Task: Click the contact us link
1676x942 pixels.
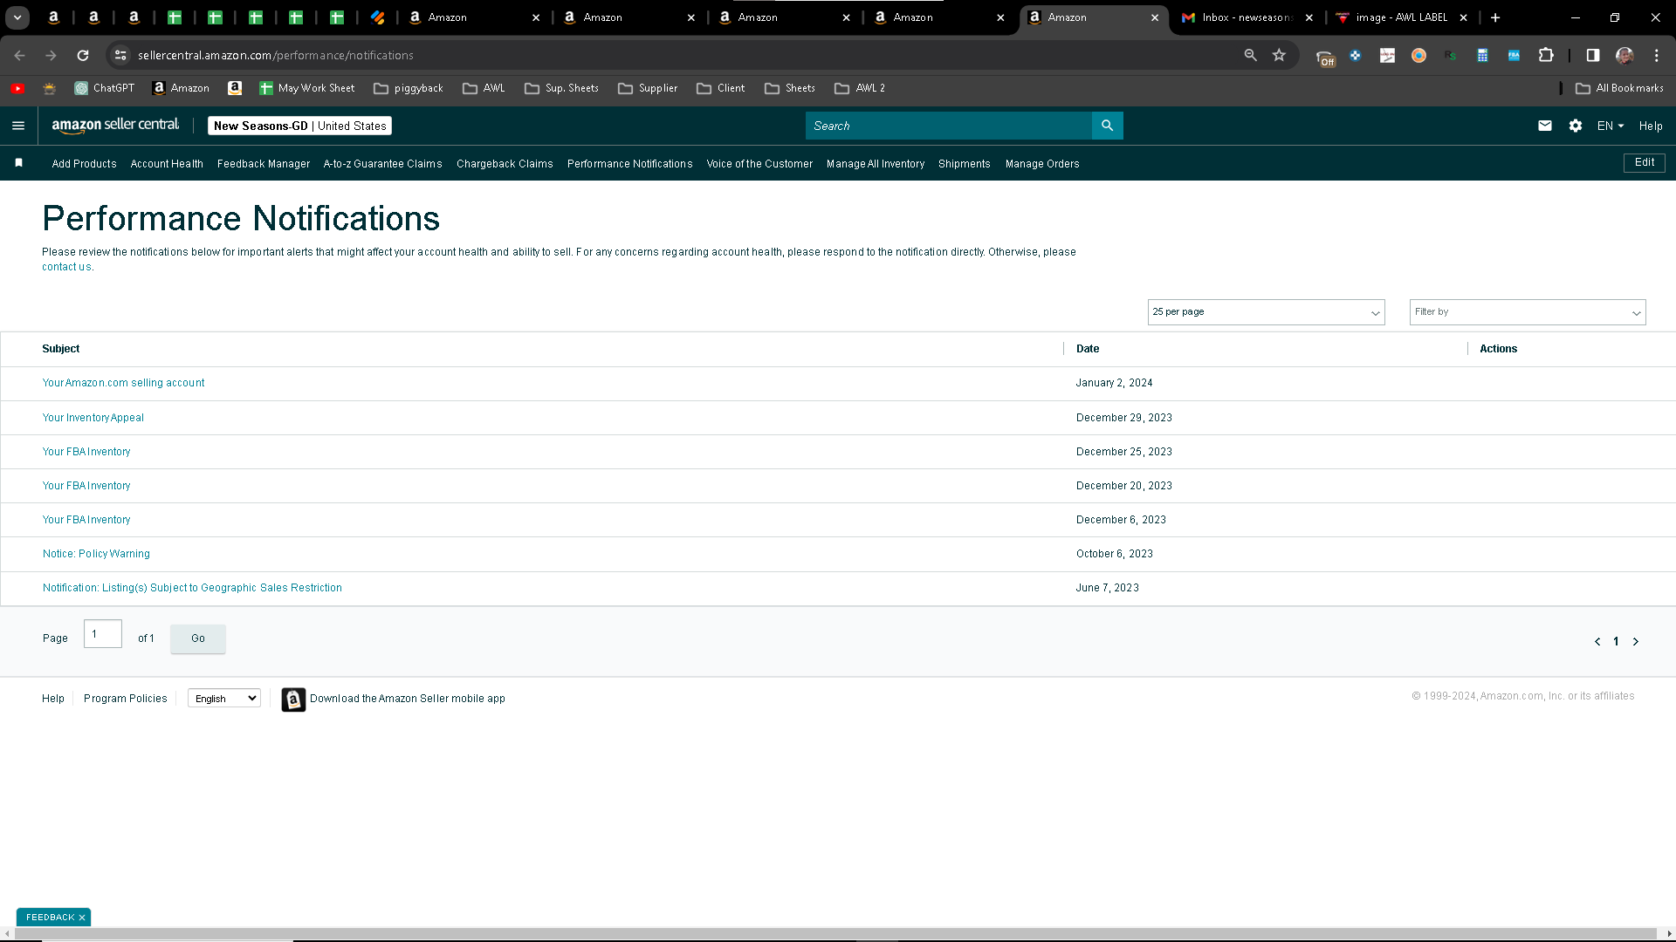Action: (x=66, y=267)
